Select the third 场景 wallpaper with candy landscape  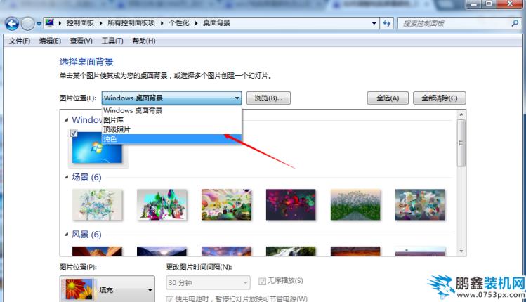226,204
